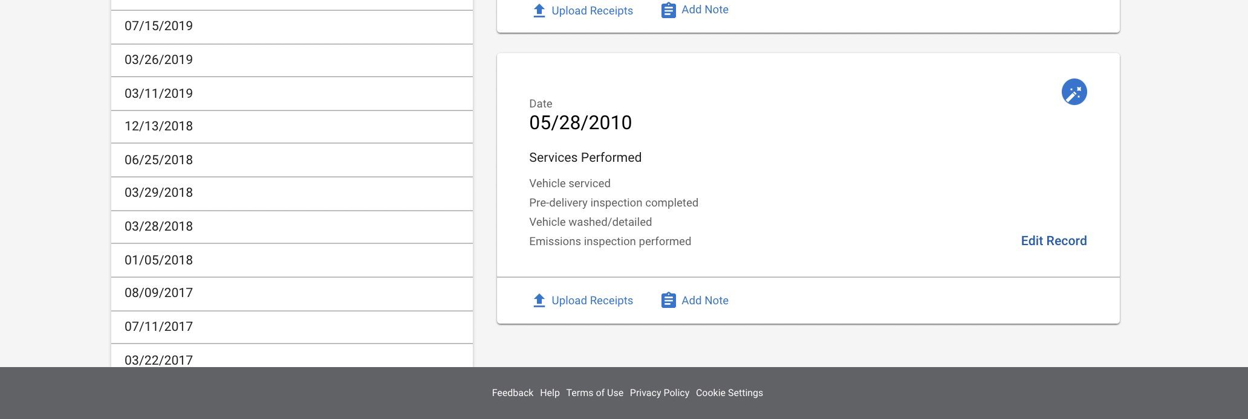Screen dimensions: 1248x419
Task: Select the 03/11/2019 service date
Action: [x=292, y=94]
